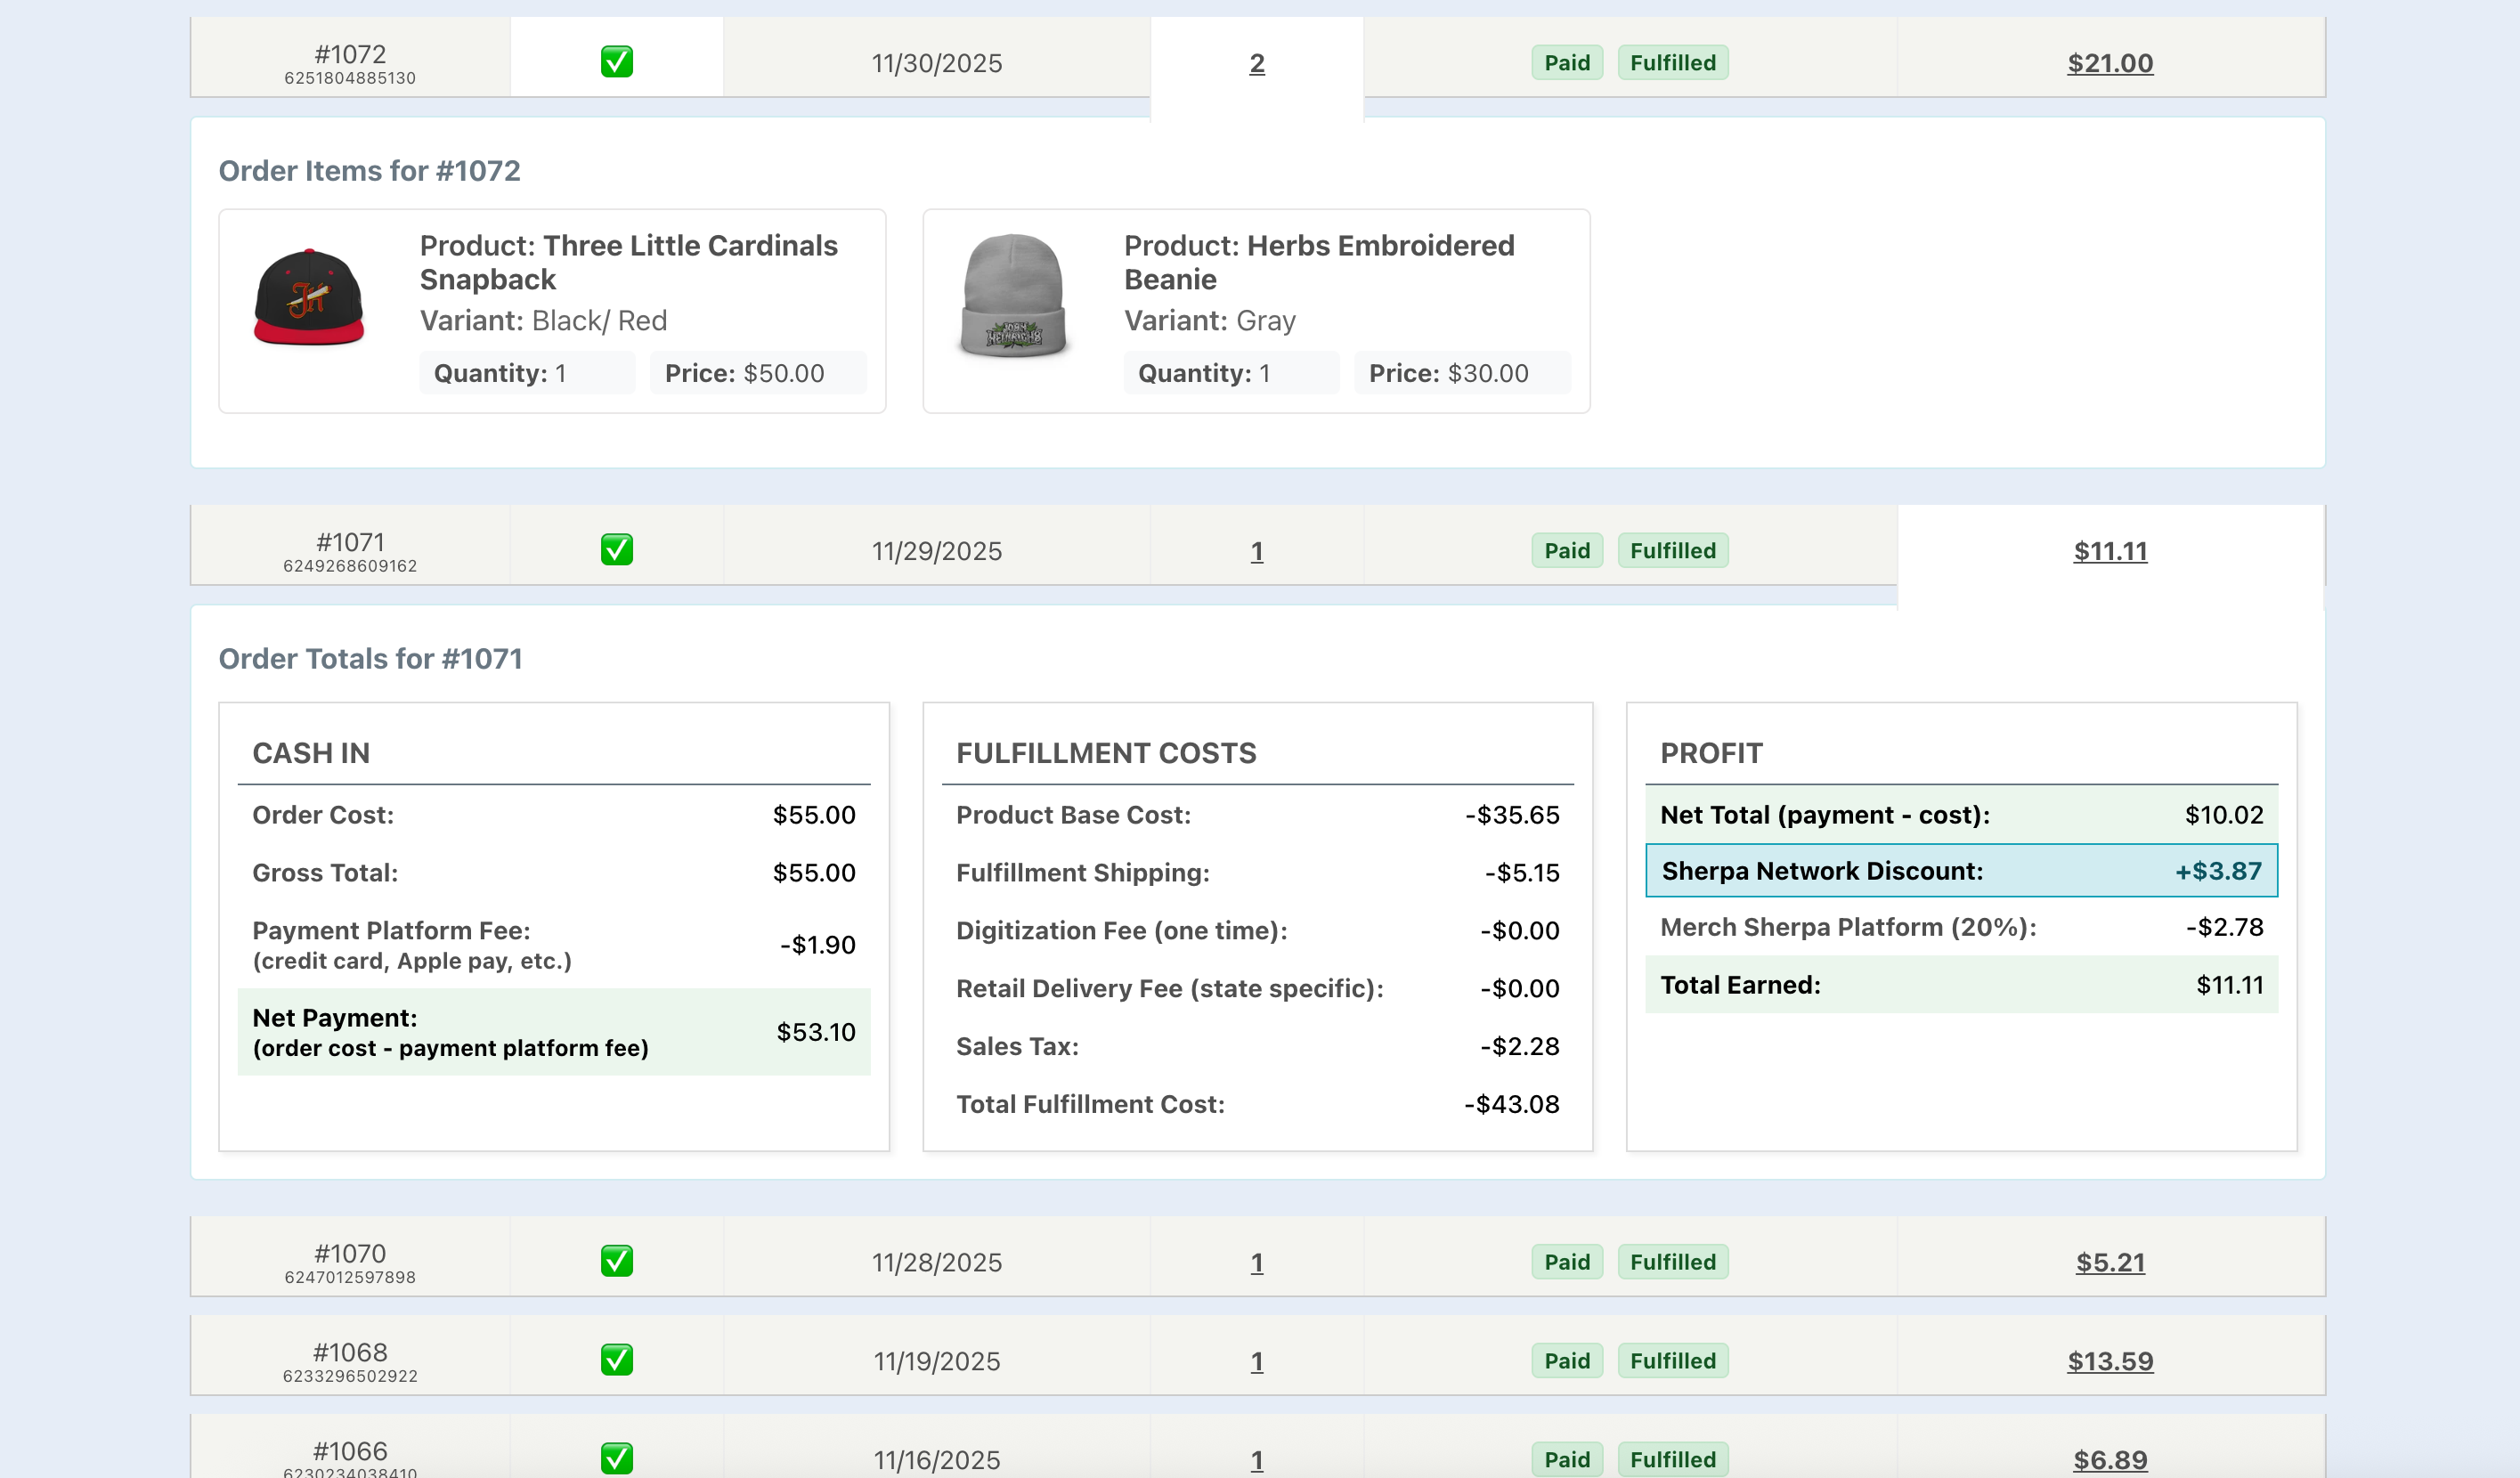The image size is (2520, 1478).
Task: Collapse order #1071 totals via $11.11
Action: (2109, 551)
